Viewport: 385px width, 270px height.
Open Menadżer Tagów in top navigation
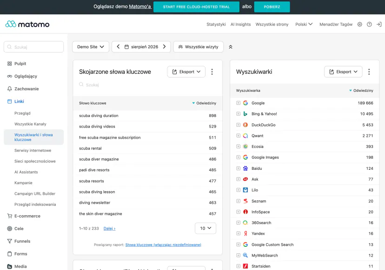pos(336,24)
